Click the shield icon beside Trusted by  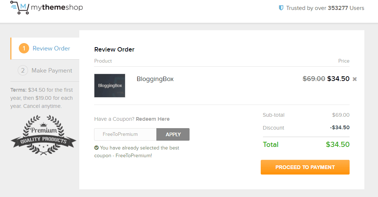pyautogui.click(x=281, y=8)
